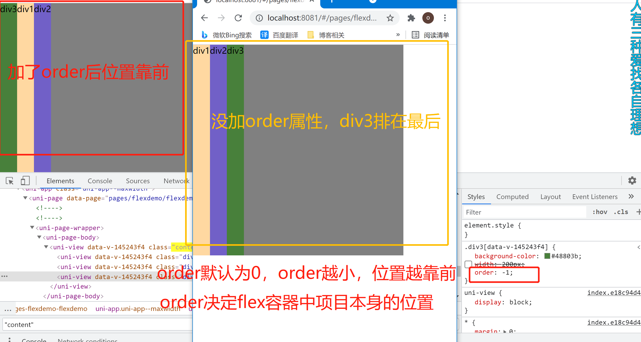Screen dimensions: 641x342
Task: Switch to the Console tab
Action: (100, 181)
